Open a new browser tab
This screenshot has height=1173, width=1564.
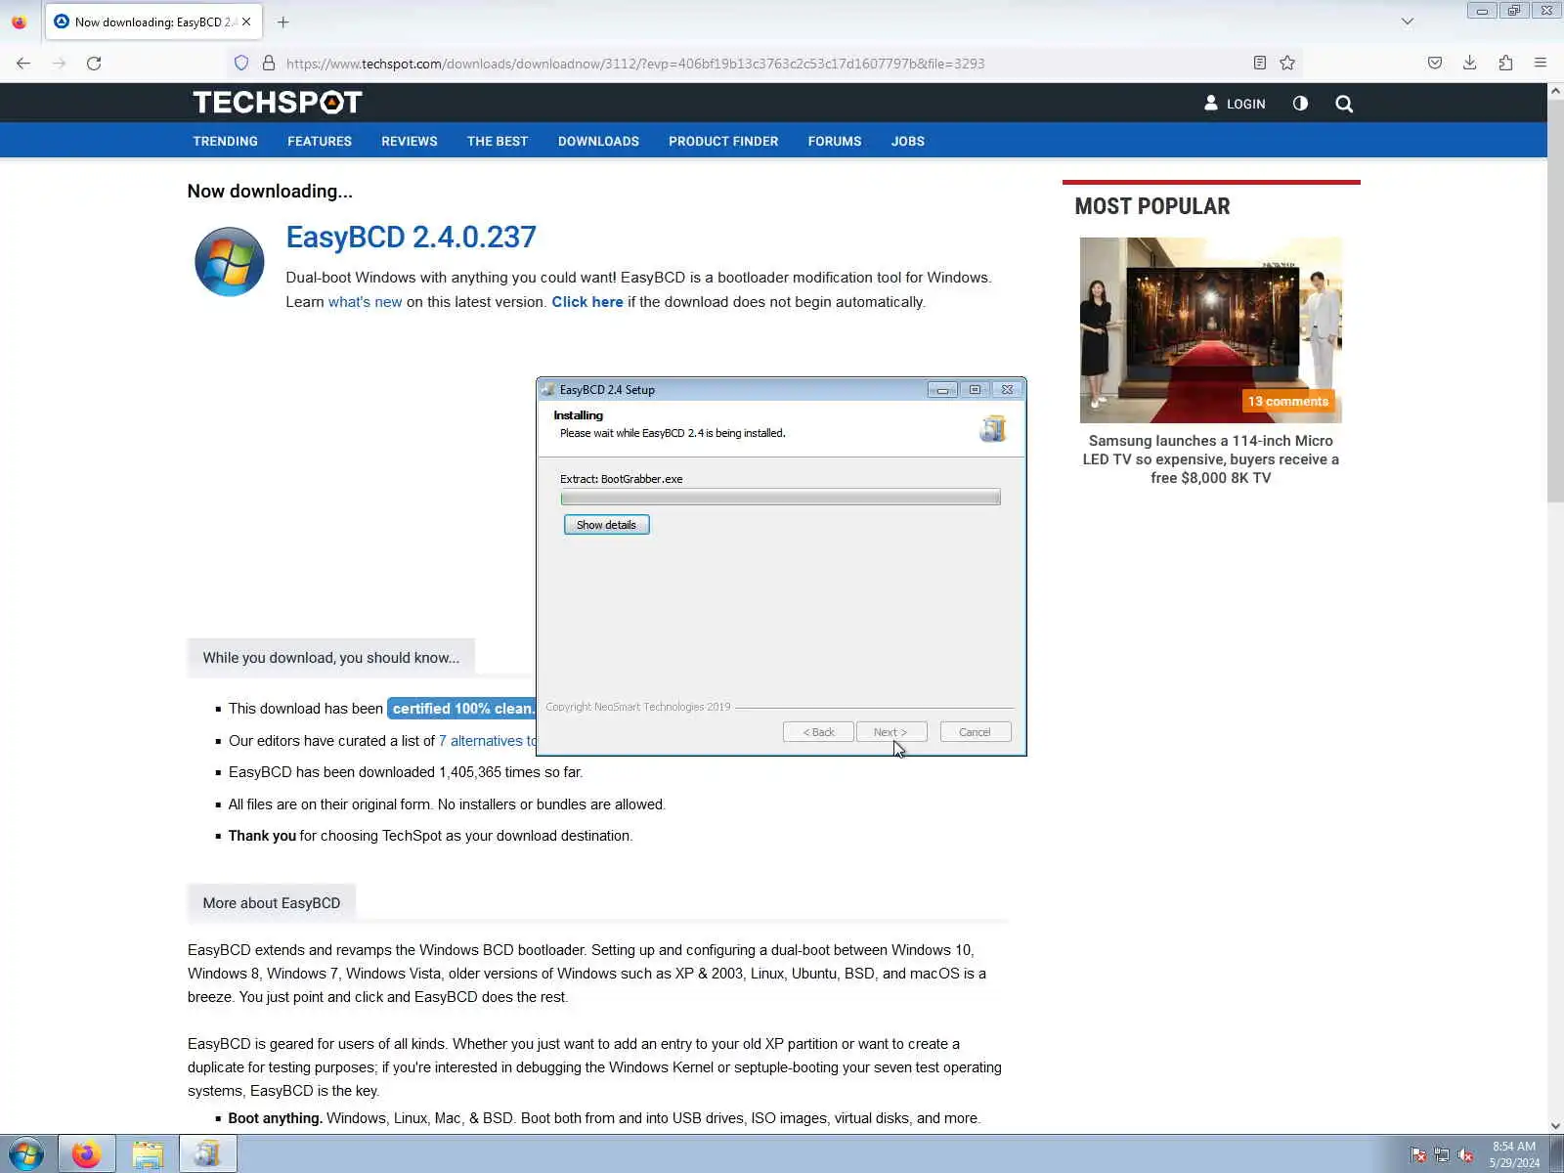[x=282, y=22]
